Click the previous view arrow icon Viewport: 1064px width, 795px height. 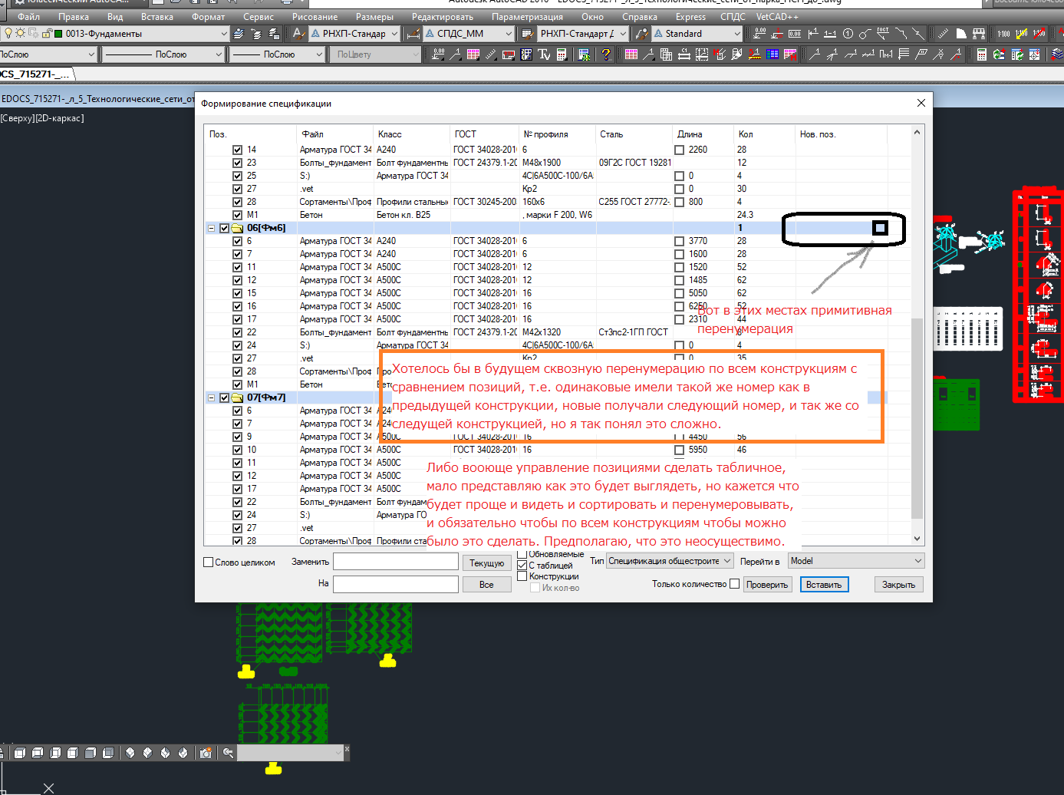pyautogui.click(x=228, y=753)
